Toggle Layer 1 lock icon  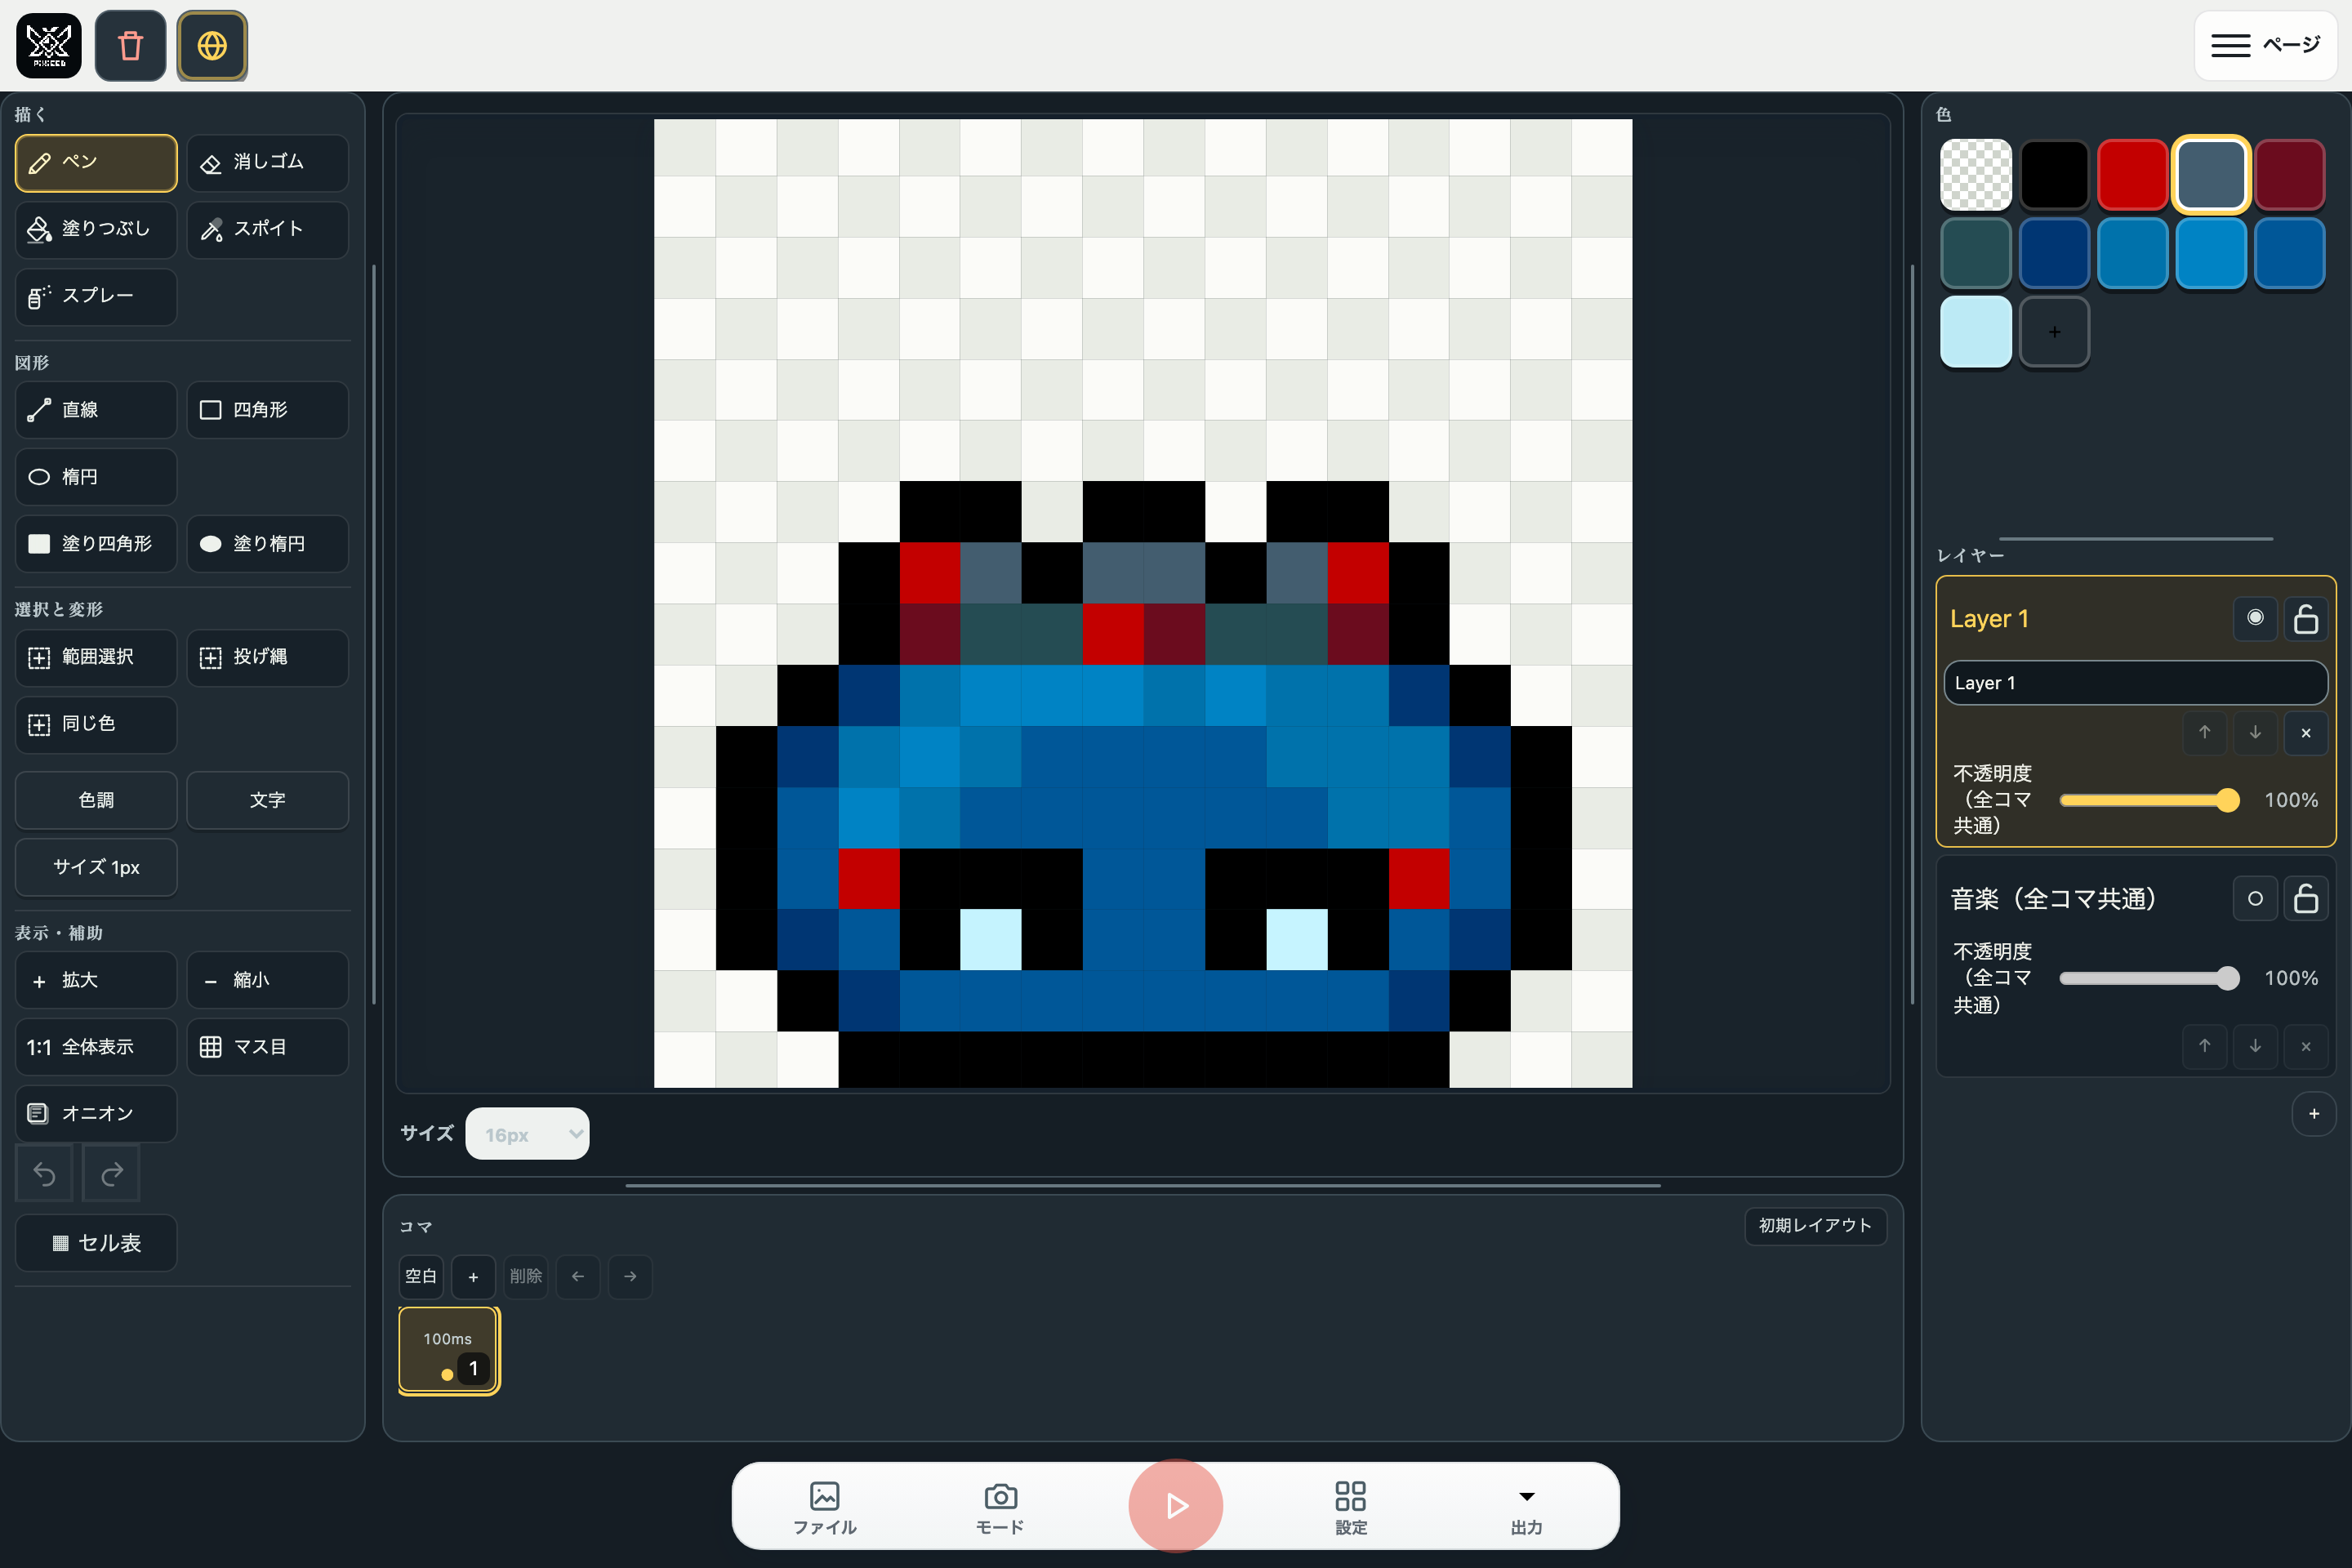(2306, 618)
